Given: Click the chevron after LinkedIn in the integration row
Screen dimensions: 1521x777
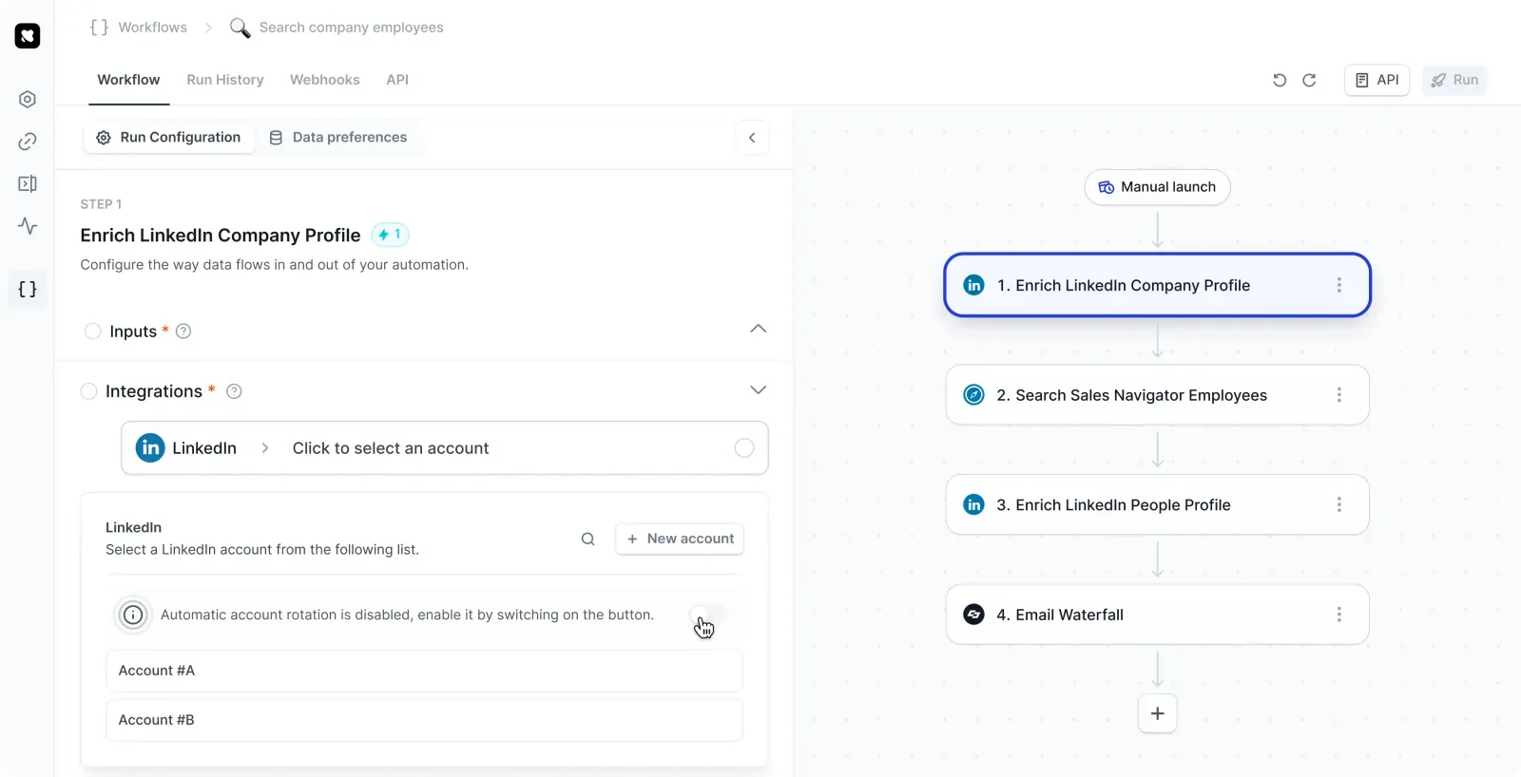Looking at the screenshot, I should 265,448.
